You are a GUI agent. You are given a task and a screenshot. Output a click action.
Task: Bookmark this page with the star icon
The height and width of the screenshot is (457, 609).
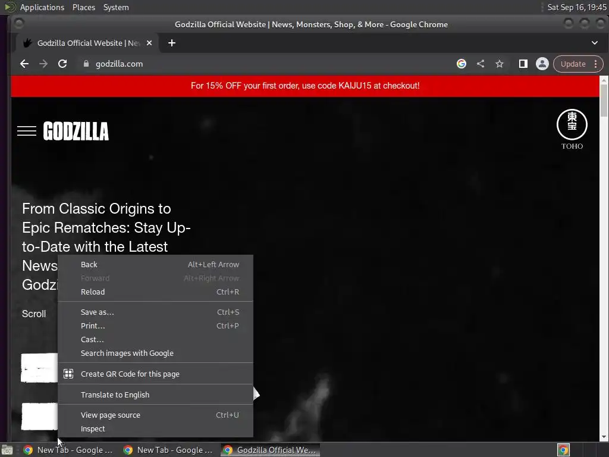(x=500, y=64)
